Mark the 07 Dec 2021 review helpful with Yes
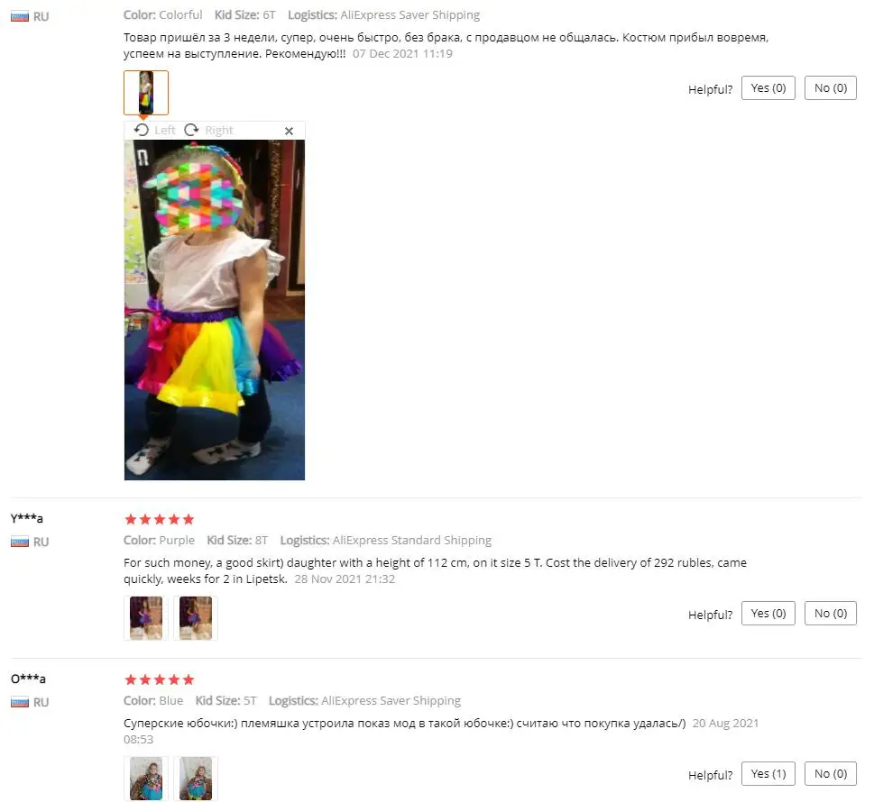Image resolution: width=874 pixels, height=802 pixels. click(768, 88)
